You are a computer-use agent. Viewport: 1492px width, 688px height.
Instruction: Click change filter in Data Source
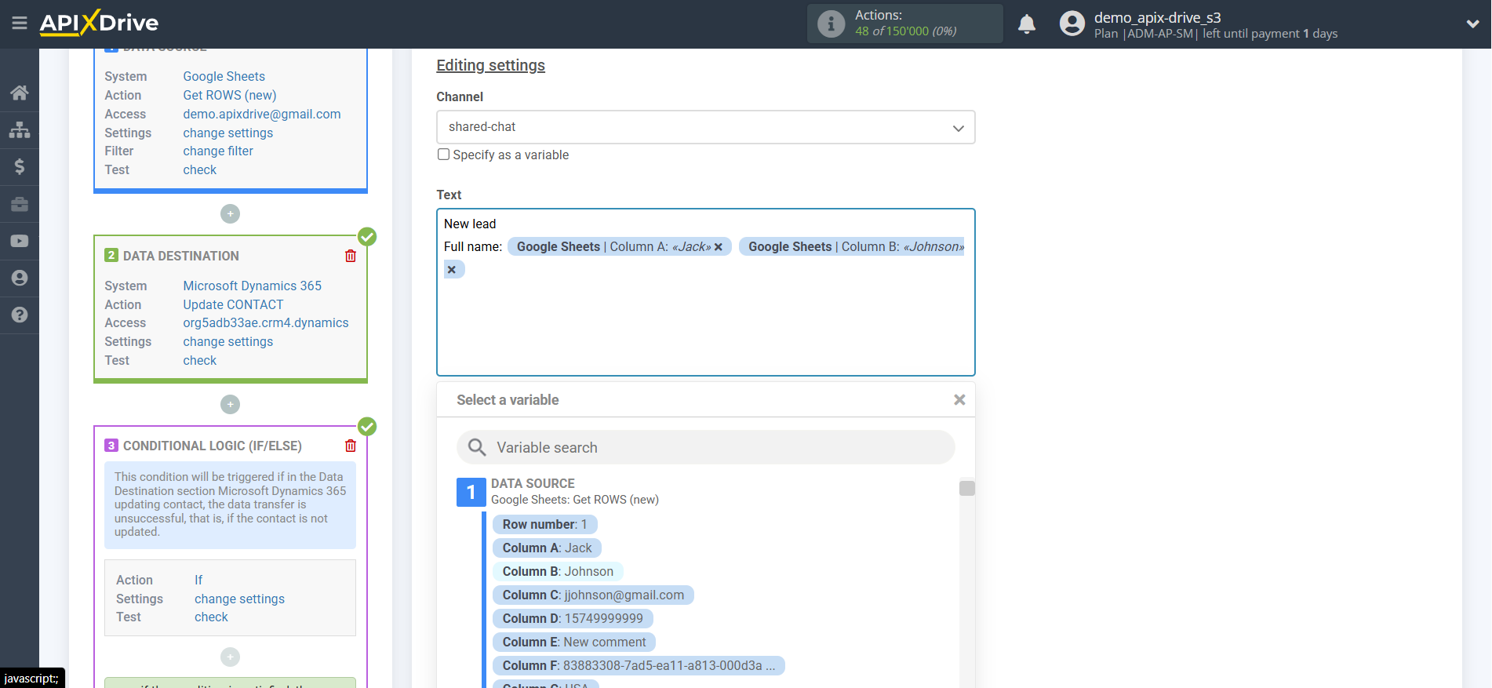click(x=218, y=151)
